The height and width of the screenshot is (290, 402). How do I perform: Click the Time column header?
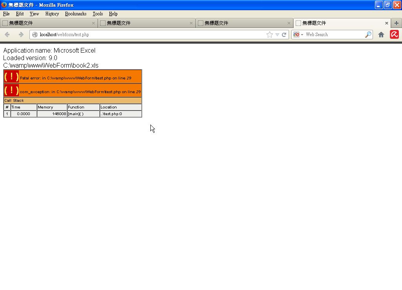[24, 107]
